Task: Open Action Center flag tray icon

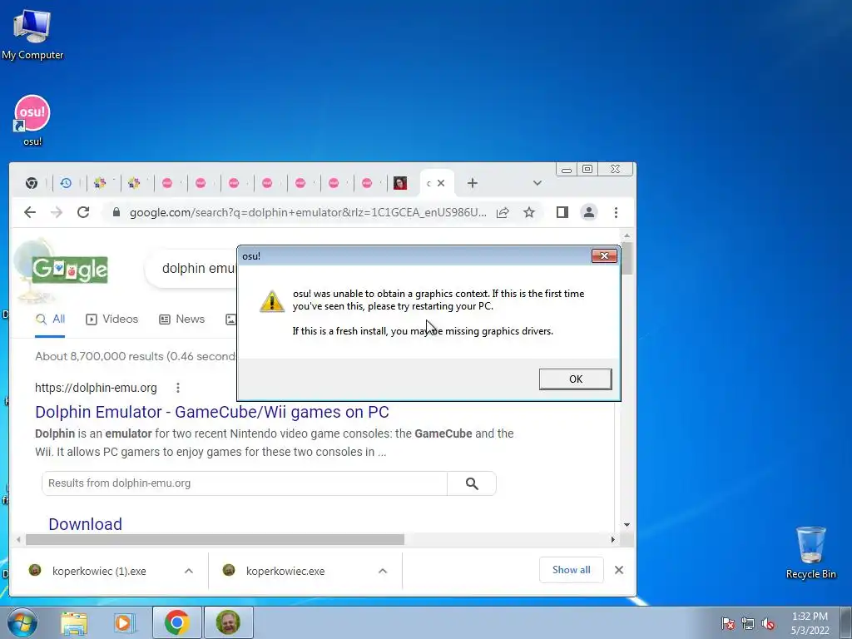Action: (x=727, y=623)
